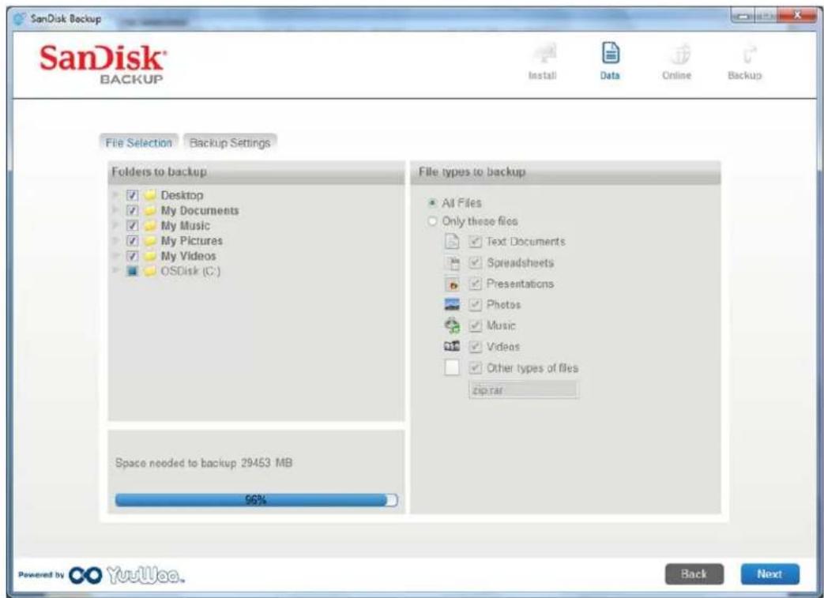Select the My Documents folder label
Viewport: 824px width, 598px height.
pos(200,211)
